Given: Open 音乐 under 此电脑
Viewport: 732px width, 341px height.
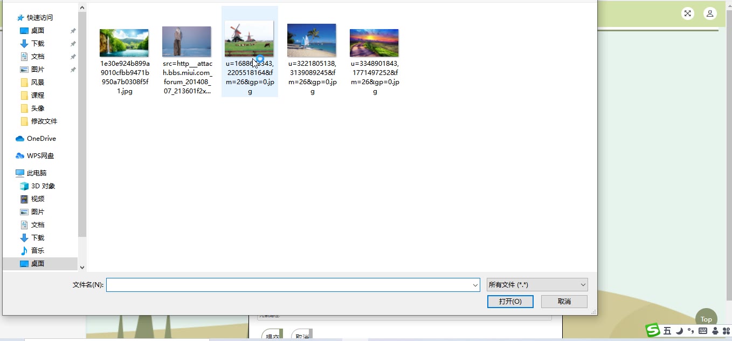Looking at the screenshot, I should (x=32, y=251).
